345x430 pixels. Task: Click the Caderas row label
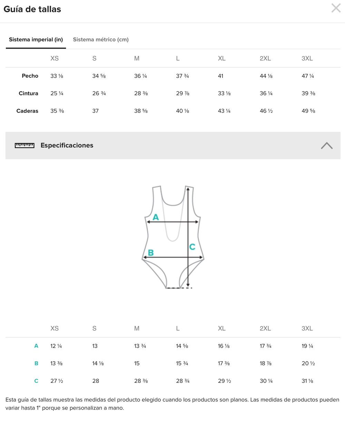[27, 111]
